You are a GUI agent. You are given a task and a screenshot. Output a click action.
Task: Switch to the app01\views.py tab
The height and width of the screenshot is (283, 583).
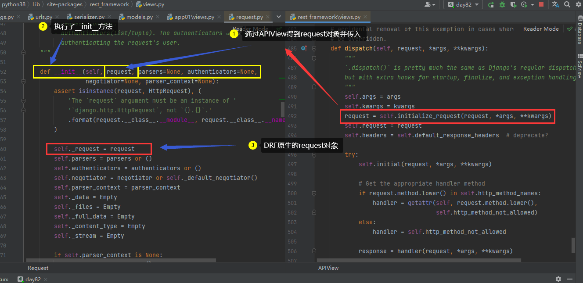coord(194,17)
